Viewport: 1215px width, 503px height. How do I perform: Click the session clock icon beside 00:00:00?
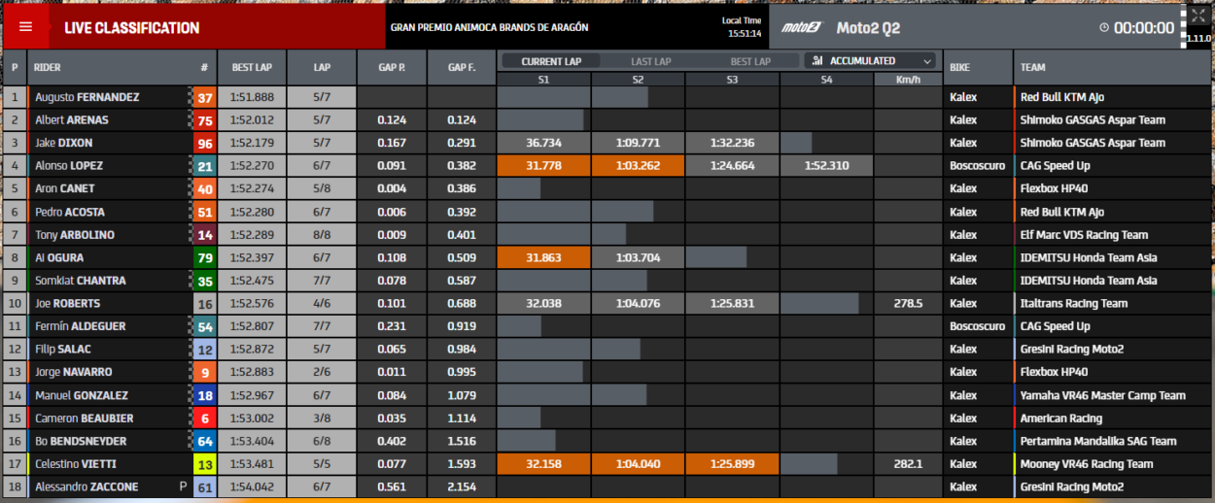point(1103,28)
